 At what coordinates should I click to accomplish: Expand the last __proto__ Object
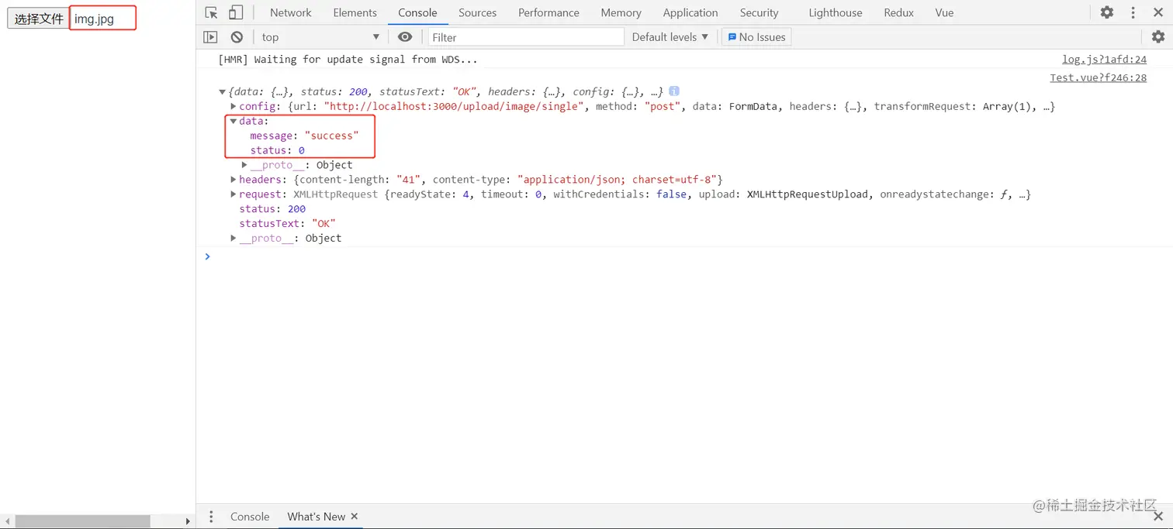click(x=234, y=239)
